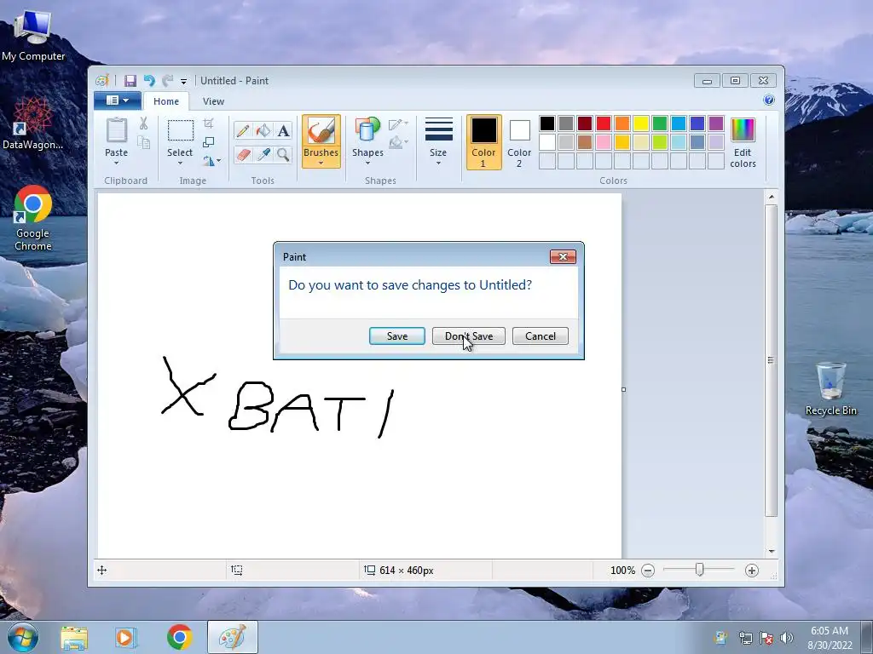Click the Undo arrow in quick access toolbar
Viewport: 873px width, 654px height.
148,81
